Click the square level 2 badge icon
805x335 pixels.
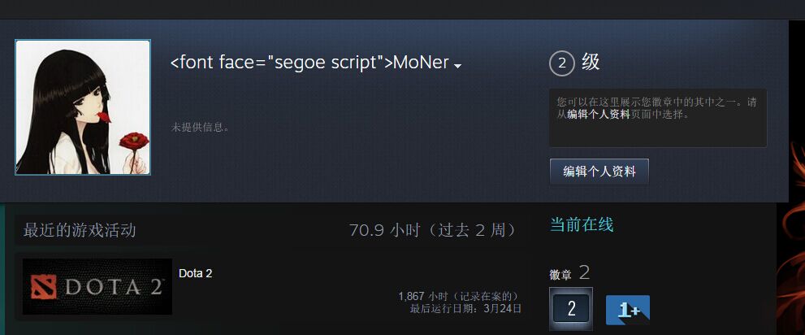tap(571, 308)
